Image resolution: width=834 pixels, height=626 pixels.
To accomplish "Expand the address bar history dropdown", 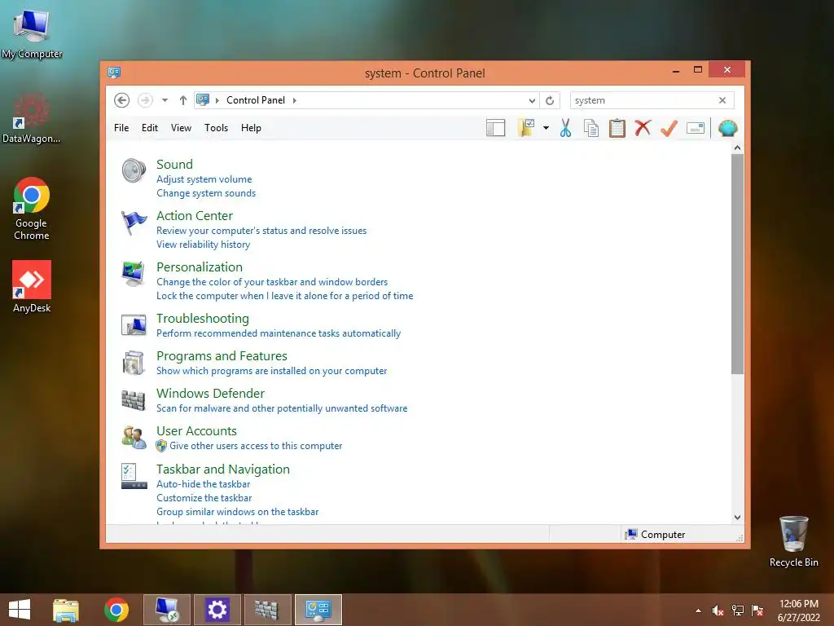I will coord(532,100).
